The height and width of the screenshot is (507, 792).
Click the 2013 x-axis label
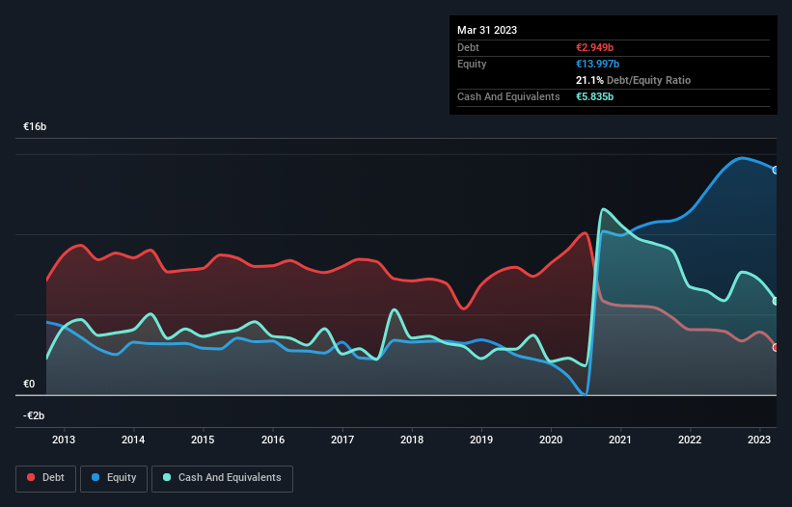click(x=64, y=440)
